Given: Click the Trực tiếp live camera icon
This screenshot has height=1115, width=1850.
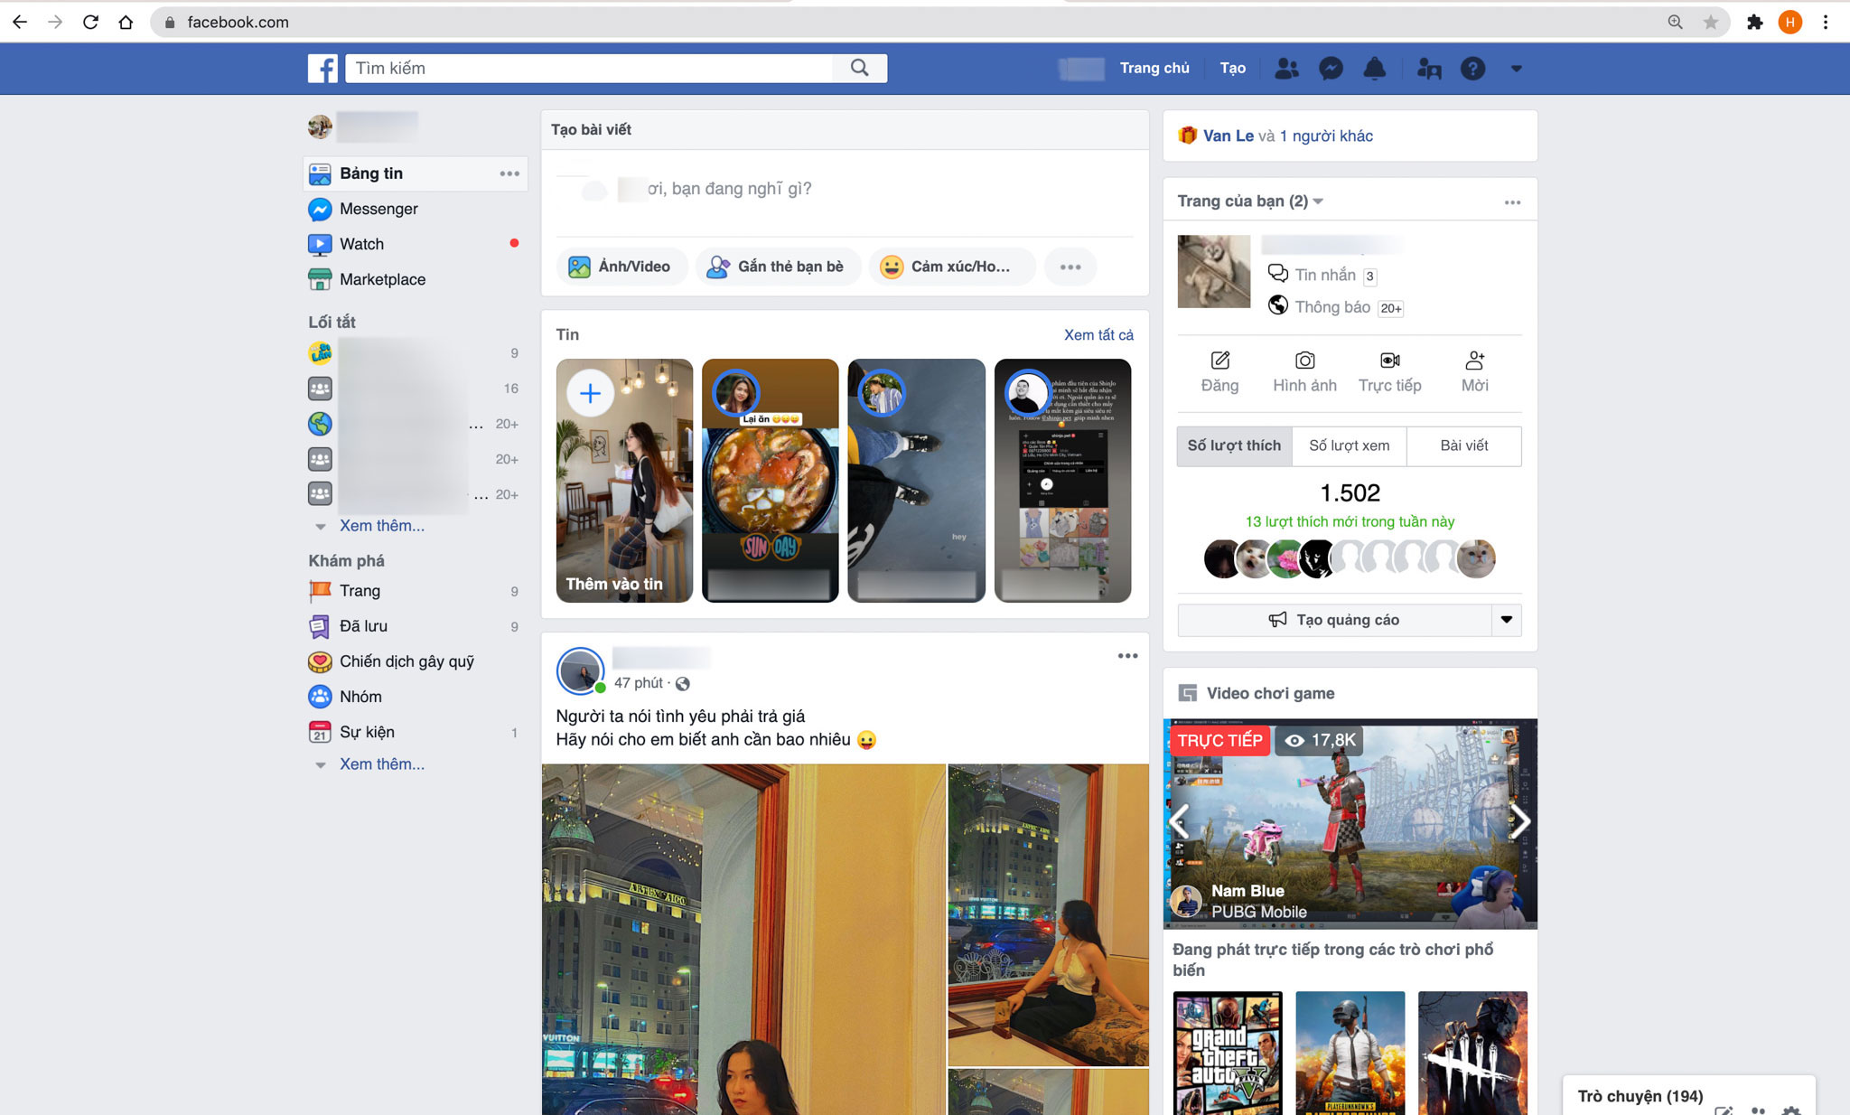Looking at the screenshot, I should [x=1389, y=361].
